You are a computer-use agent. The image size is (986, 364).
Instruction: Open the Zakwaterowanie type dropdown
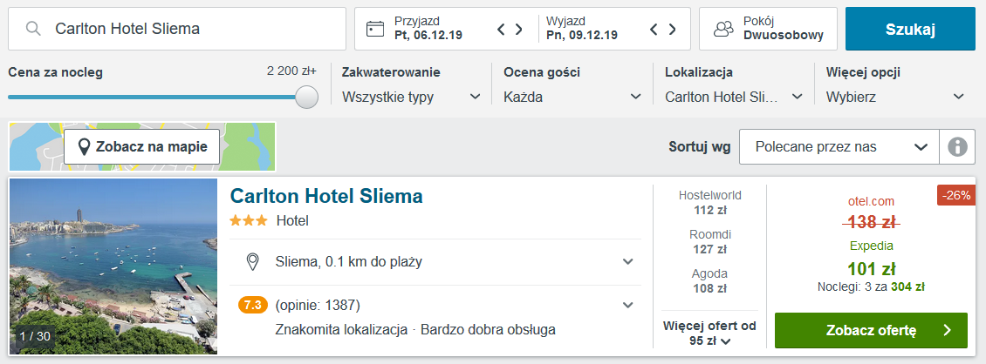coord(412,97)
